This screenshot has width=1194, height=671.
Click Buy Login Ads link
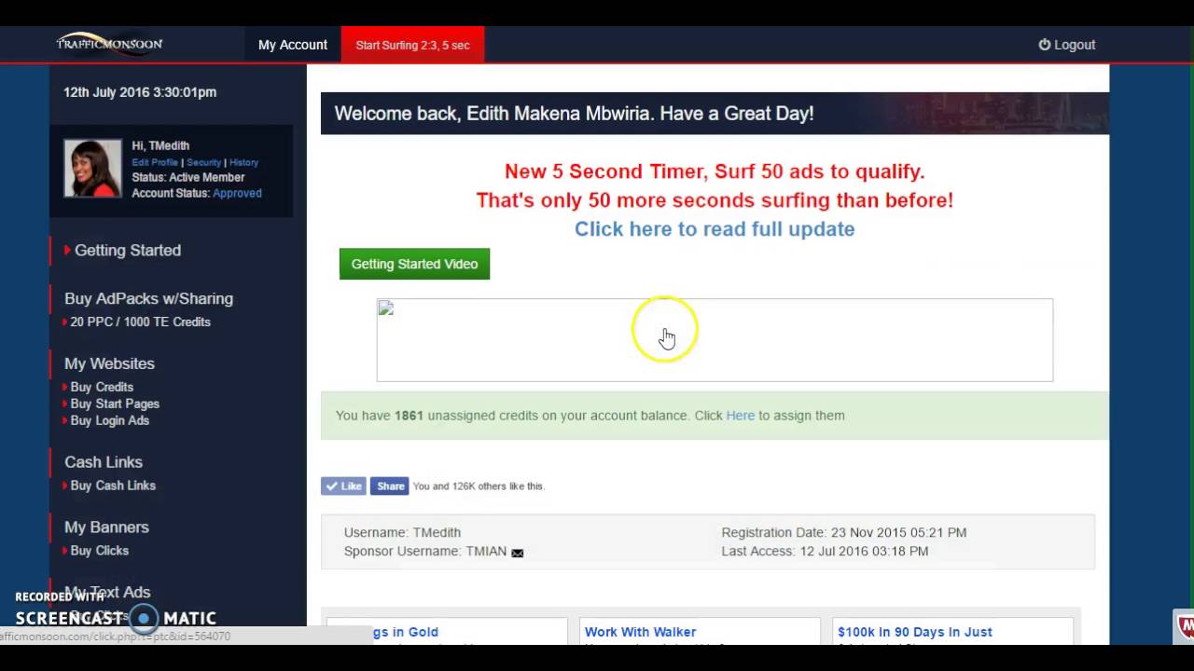pyautogui.click(x=109, y=420)
